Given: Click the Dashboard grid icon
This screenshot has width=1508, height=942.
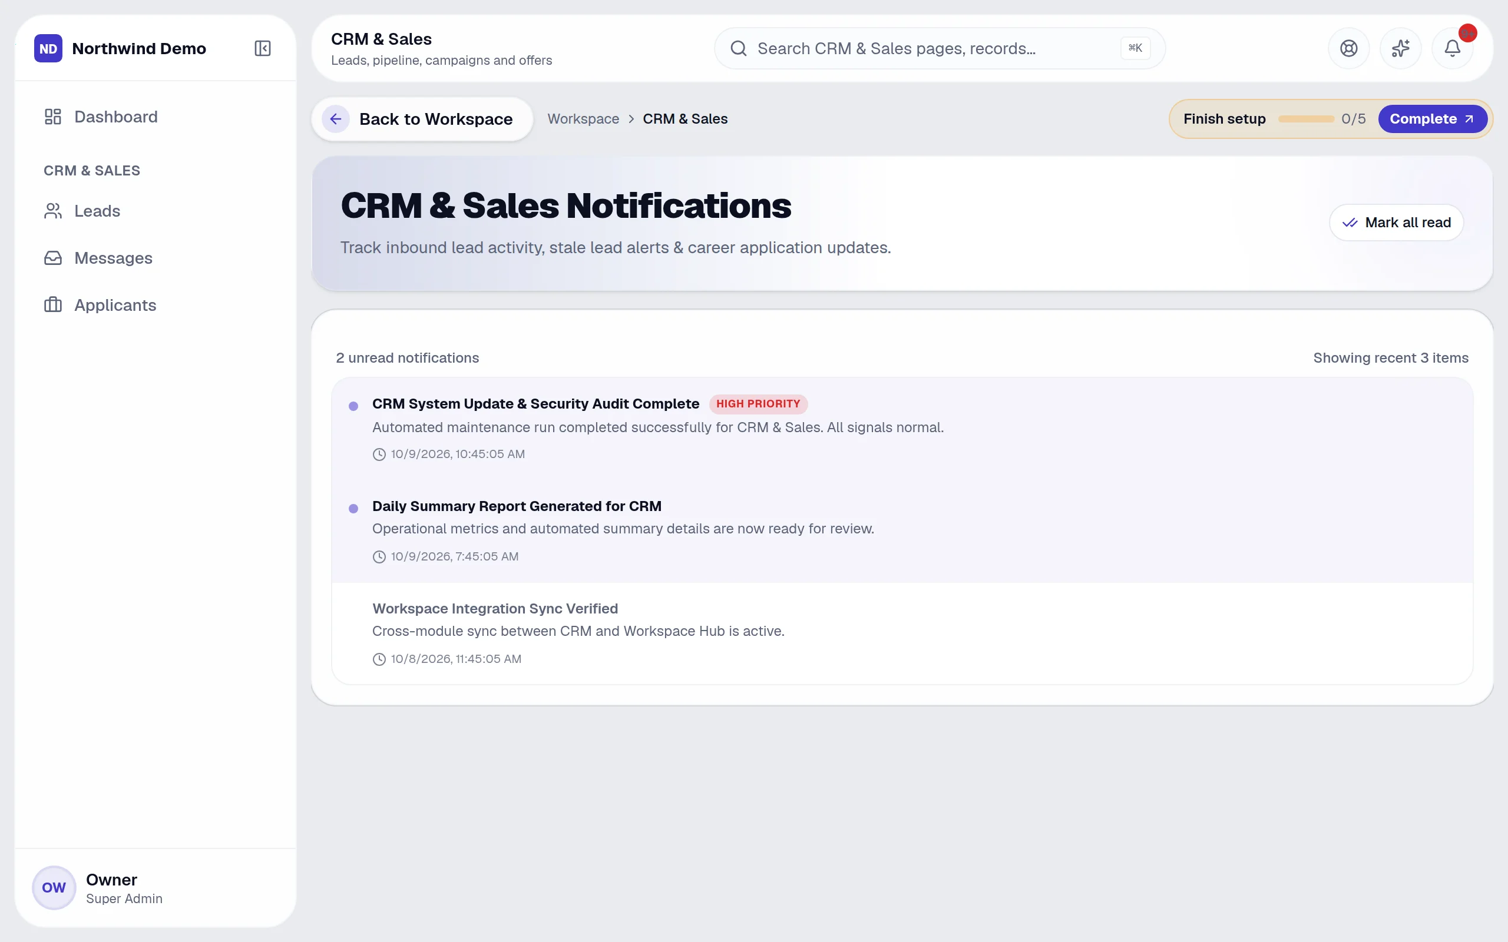Looking at the screenshot, I should click(x=53, y=117).
